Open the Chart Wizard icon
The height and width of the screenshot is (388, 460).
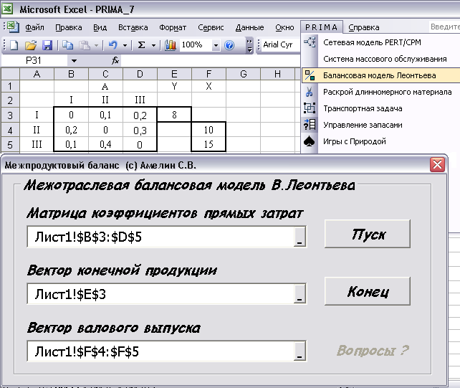click(x=170, y=45)
